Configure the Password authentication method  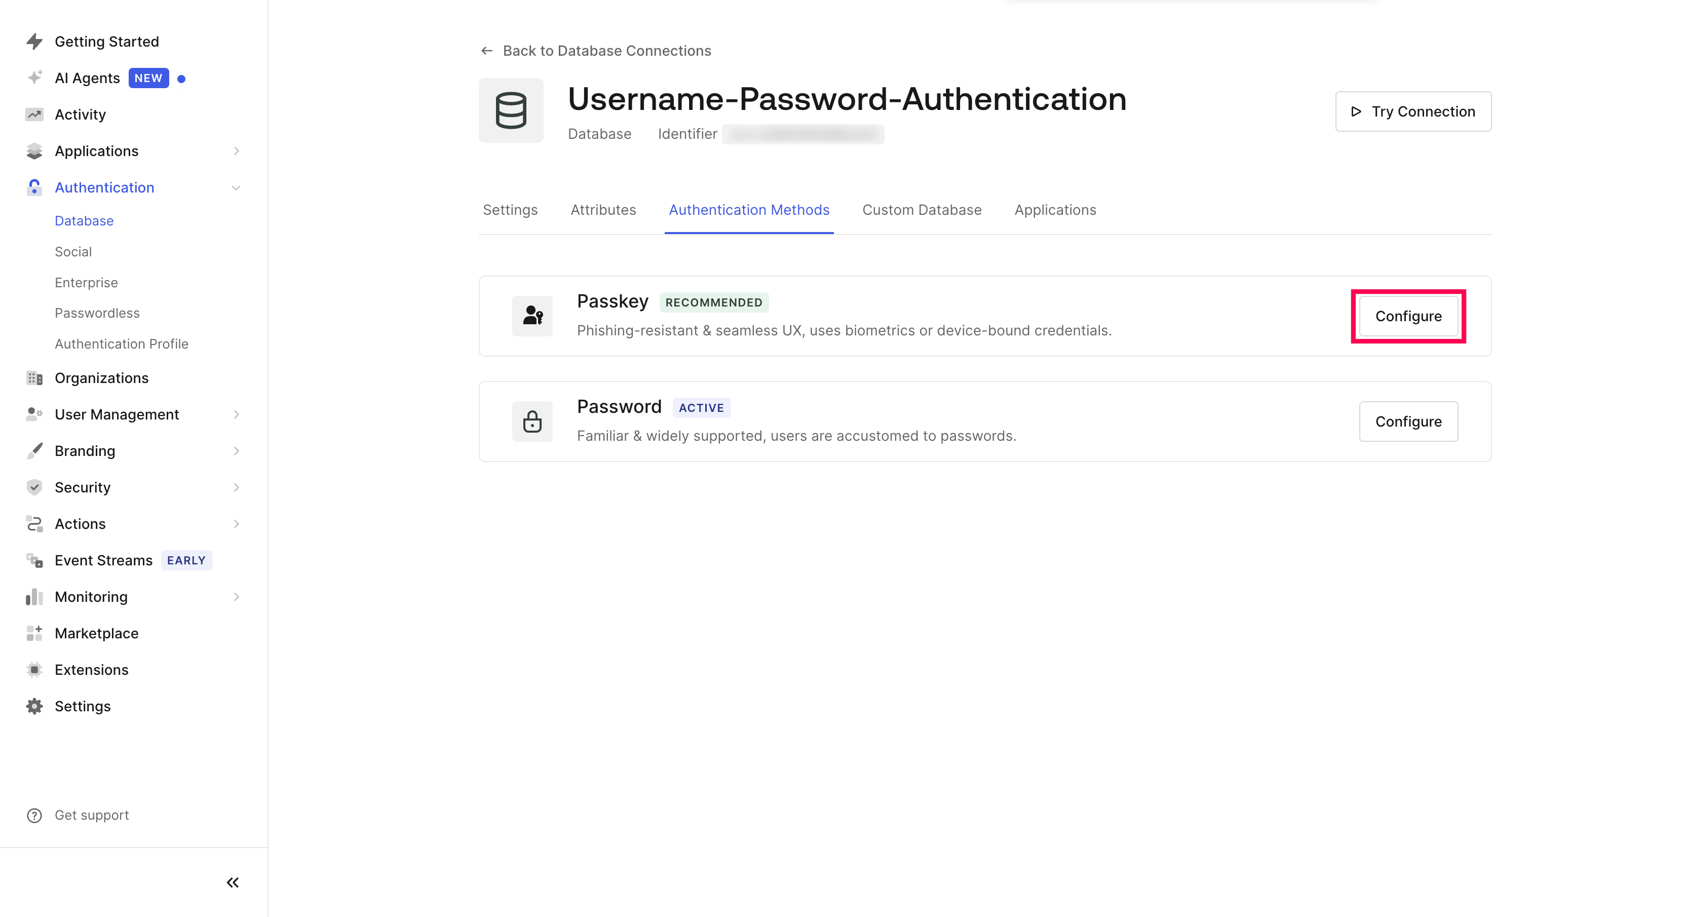click(1408, 422)
